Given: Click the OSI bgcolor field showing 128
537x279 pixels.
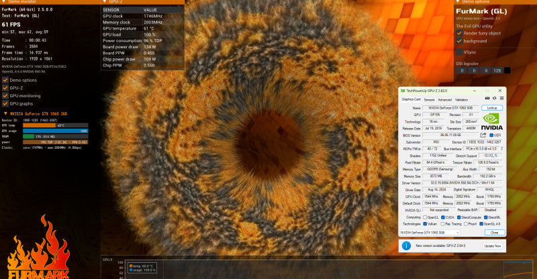Looking at the screenshot, I should [497, 70].
